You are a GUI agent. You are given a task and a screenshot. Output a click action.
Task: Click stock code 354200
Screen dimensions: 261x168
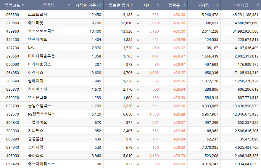tap(13, 39)
